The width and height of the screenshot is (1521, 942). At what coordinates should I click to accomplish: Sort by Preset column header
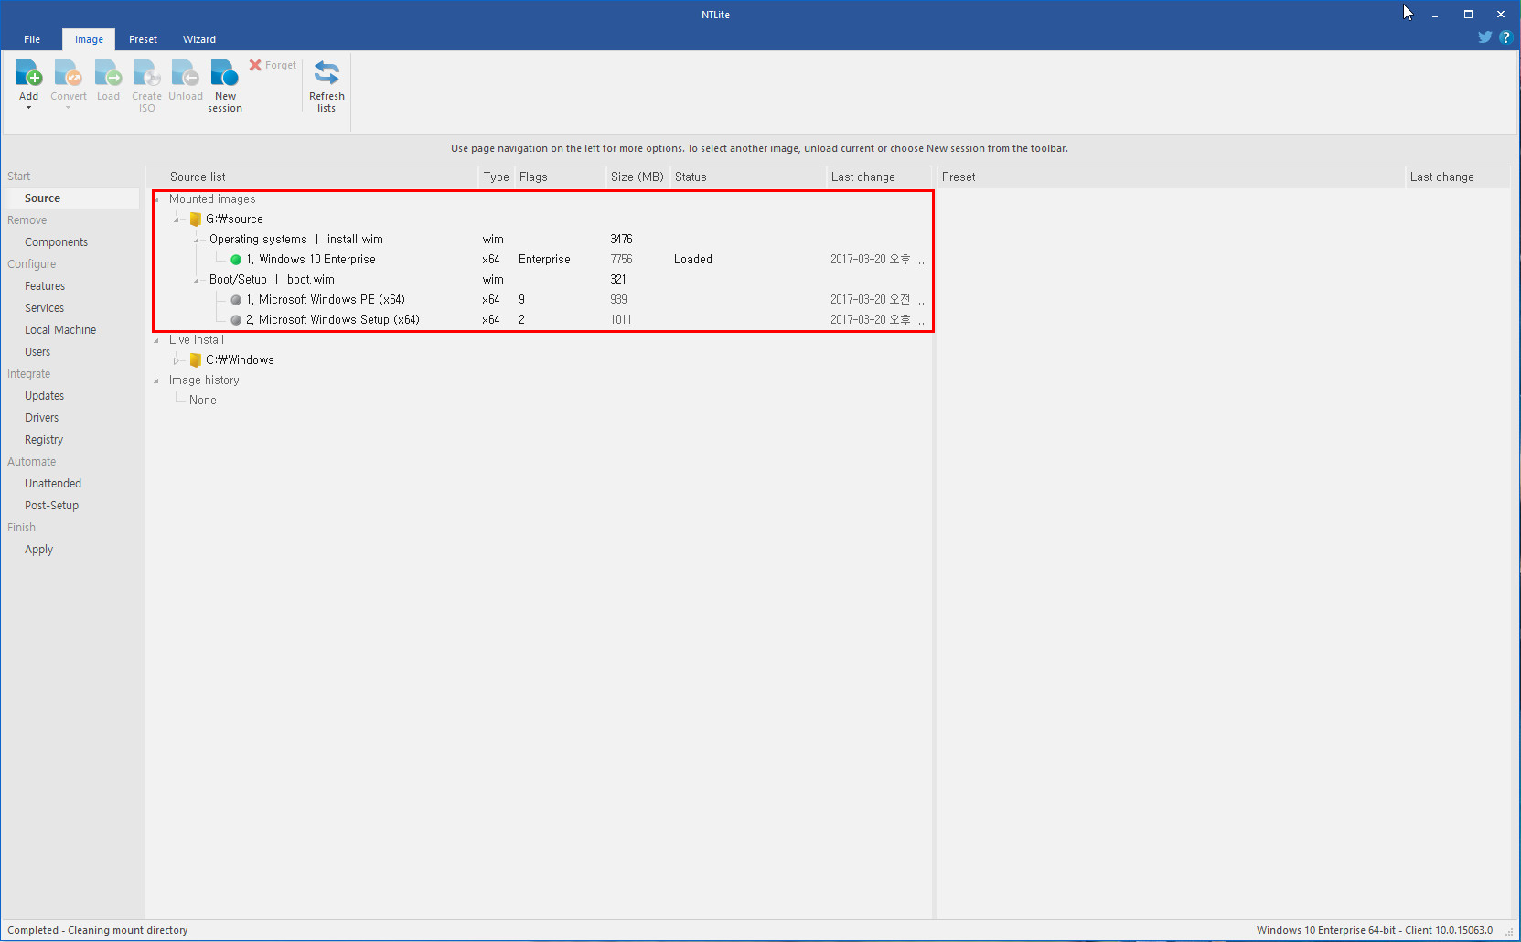click(x=1172, y=177)
